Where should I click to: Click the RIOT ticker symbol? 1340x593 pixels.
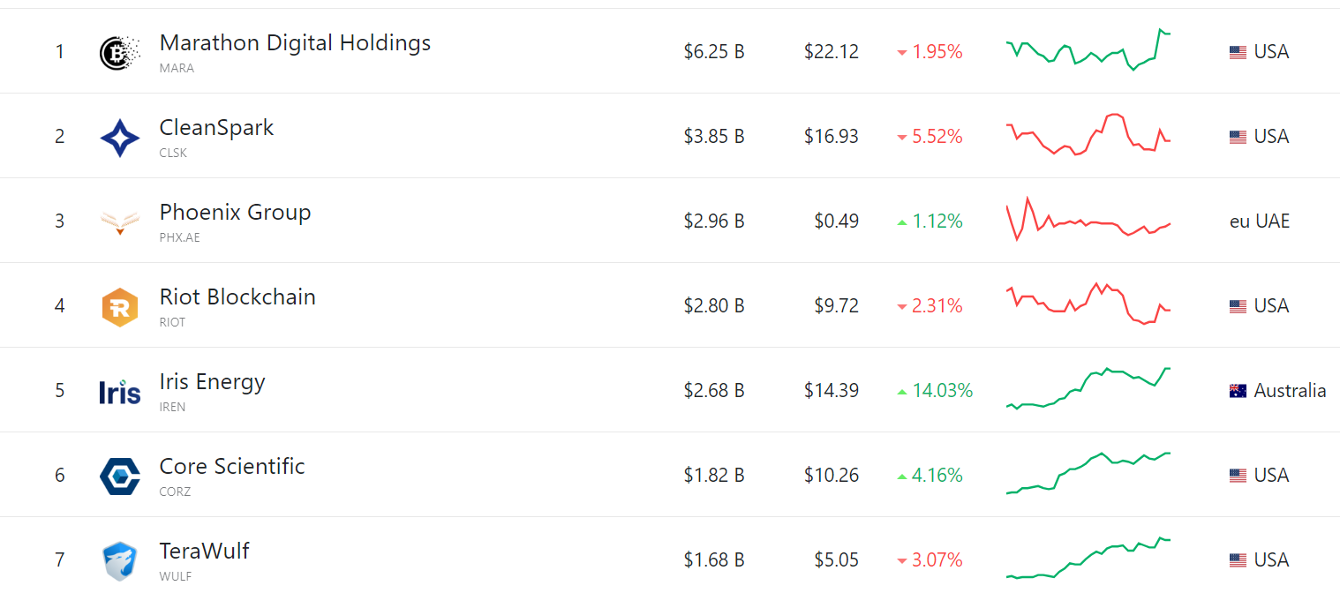click(x=172, y=322)
